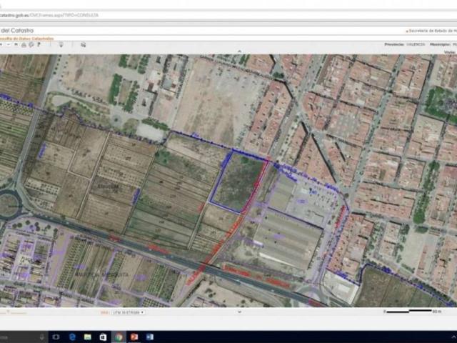Open File Explorer from the taskbar
457x343 pixels.
coord(87,337)
